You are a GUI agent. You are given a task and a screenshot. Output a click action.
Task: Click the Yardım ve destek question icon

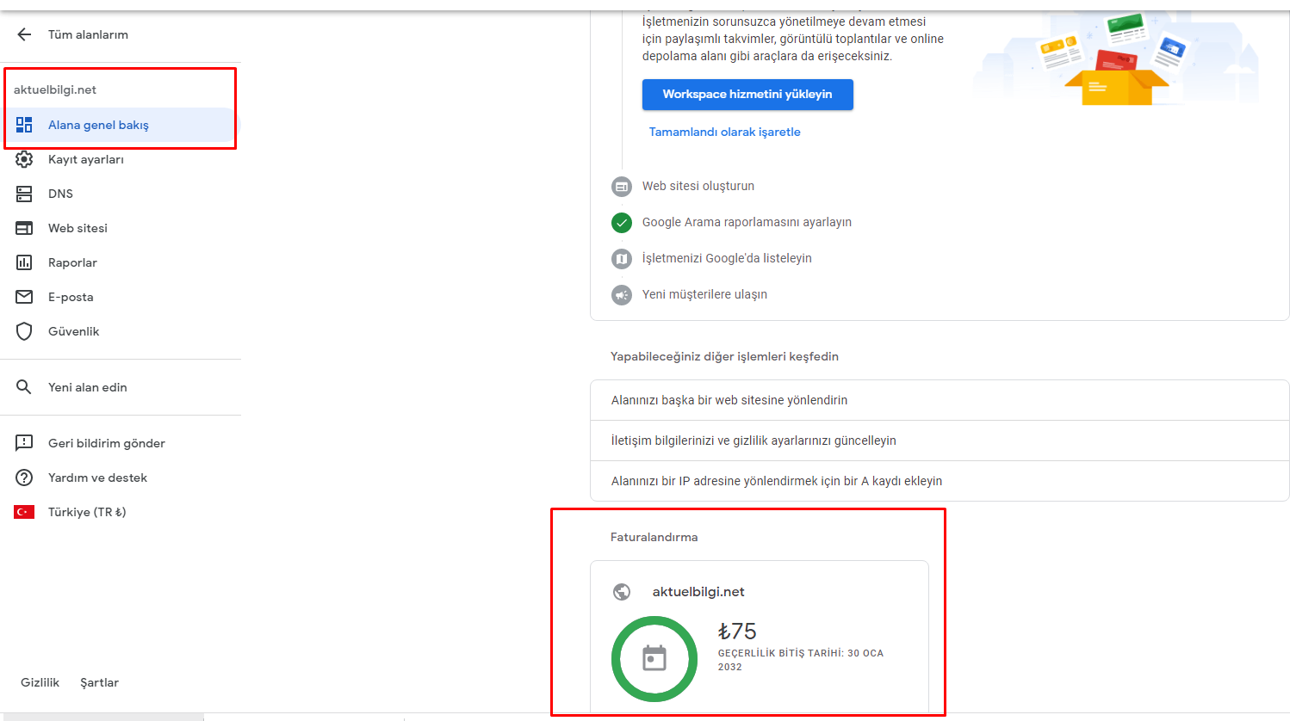click(x=24, y=478)
